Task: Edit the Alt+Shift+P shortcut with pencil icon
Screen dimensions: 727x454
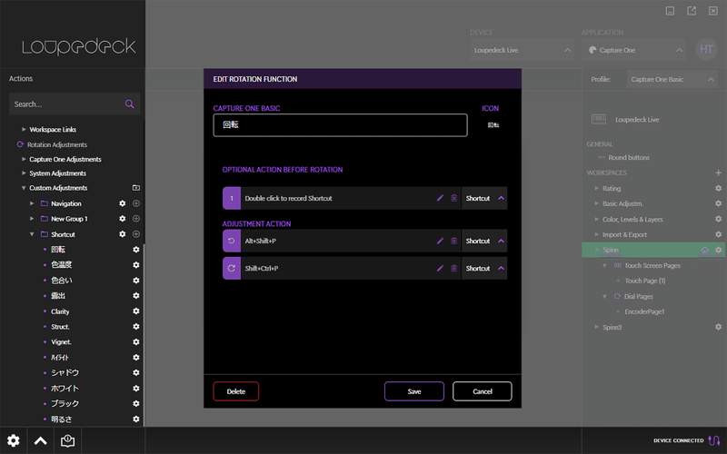Action: (x=440, y=241)
